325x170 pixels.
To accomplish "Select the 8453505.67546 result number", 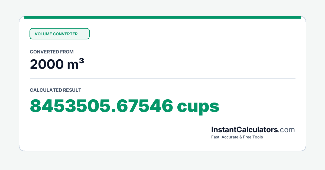I will click(102, 106).
